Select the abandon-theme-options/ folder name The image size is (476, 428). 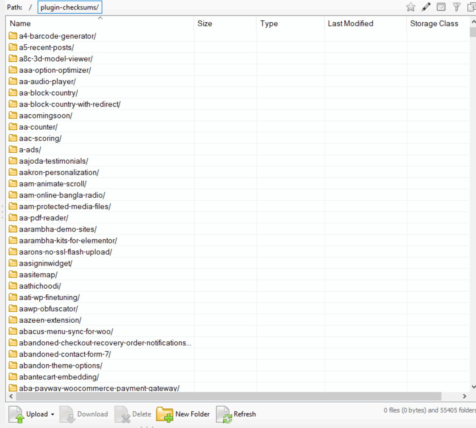(x=60, y=366)
